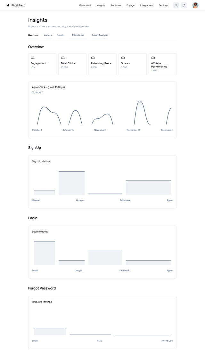205x356 pixels.
Task: Open the Settings navigation link
Action: [163, 5]
